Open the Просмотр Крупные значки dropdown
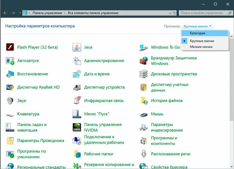The width and height of the screenshot is (234, 169). pos(197,26)
